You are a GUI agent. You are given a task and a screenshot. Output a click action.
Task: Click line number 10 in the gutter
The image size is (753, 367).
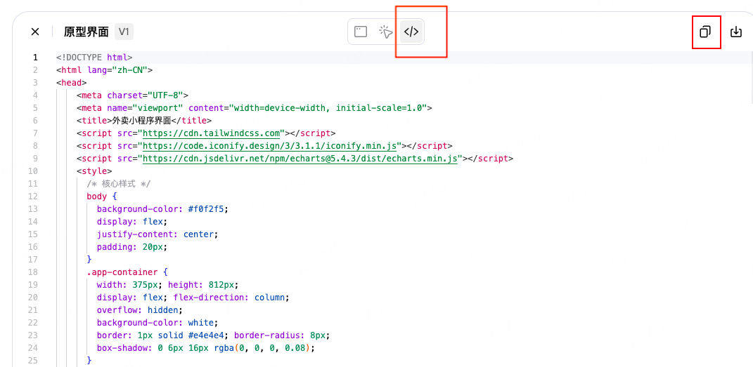tap(33, 171)
